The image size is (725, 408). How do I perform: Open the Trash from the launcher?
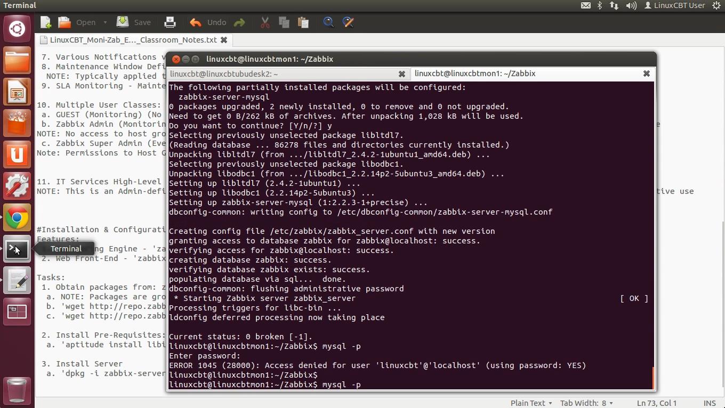click(17, 390)
